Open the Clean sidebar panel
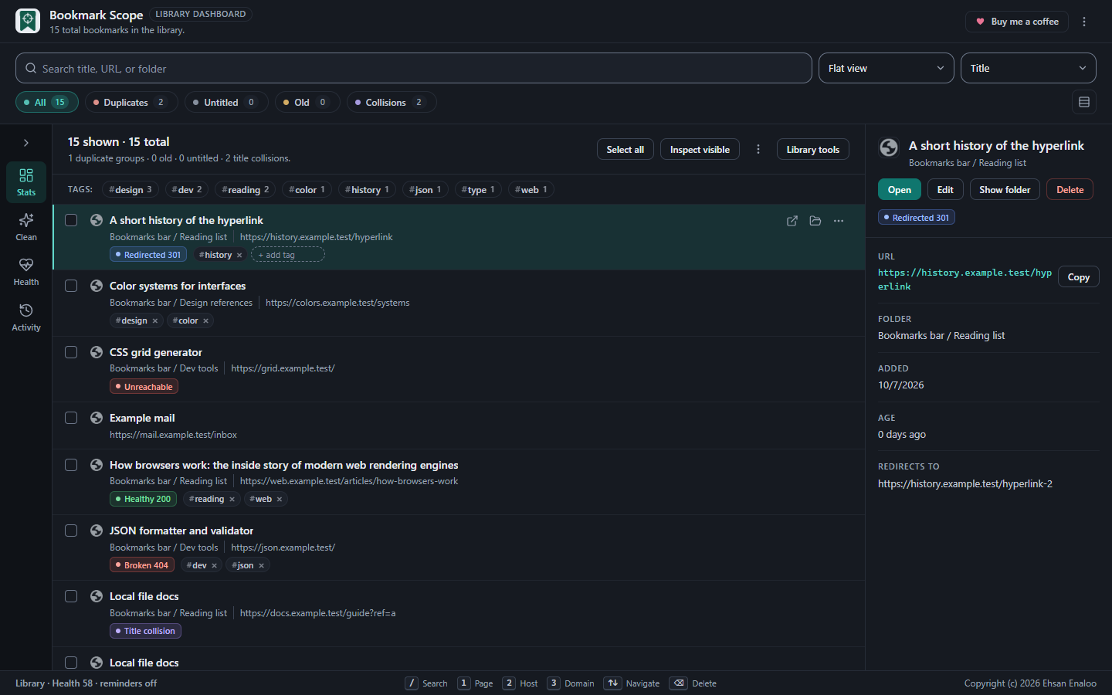Screen dimensions: 1112x695 tap(26, 227)
